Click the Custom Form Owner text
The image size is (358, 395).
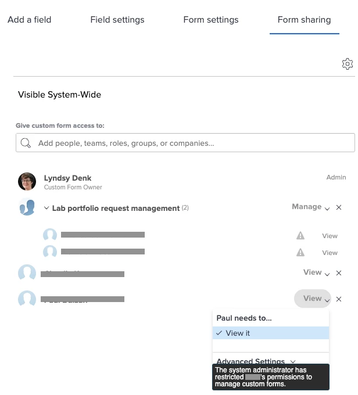pos(73,187)
